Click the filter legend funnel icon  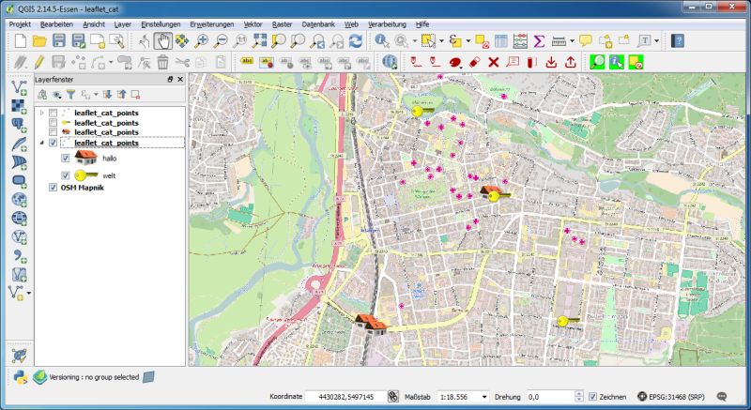click(71, 95)
